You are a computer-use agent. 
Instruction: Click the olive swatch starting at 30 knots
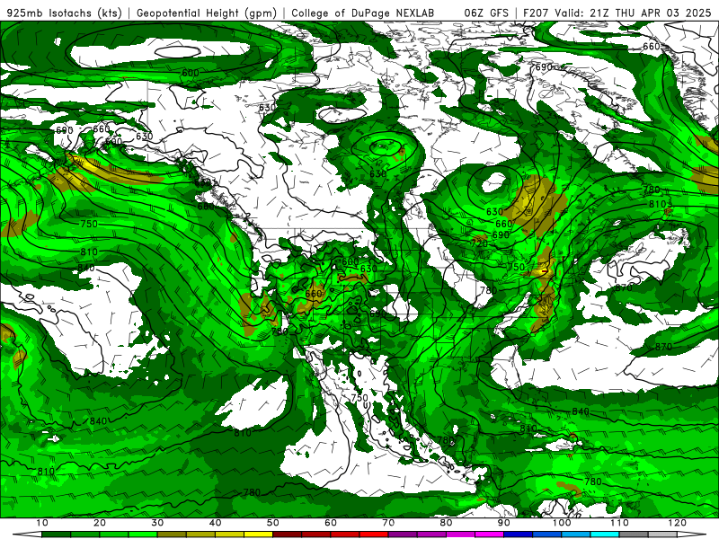tap(172, 535)
